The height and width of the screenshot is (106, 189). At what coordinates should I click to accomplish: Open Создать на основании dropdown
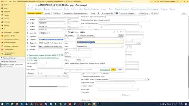[x=128, y=13]
